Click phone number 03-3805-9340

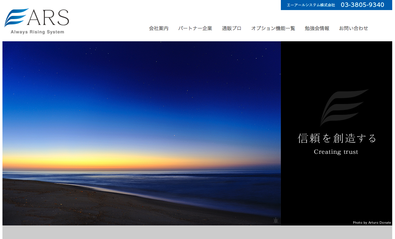click(x=362, y=5)
